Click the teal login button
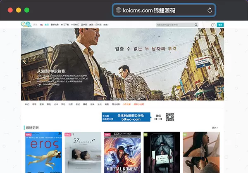248x173 pixels. coord(220,25)
